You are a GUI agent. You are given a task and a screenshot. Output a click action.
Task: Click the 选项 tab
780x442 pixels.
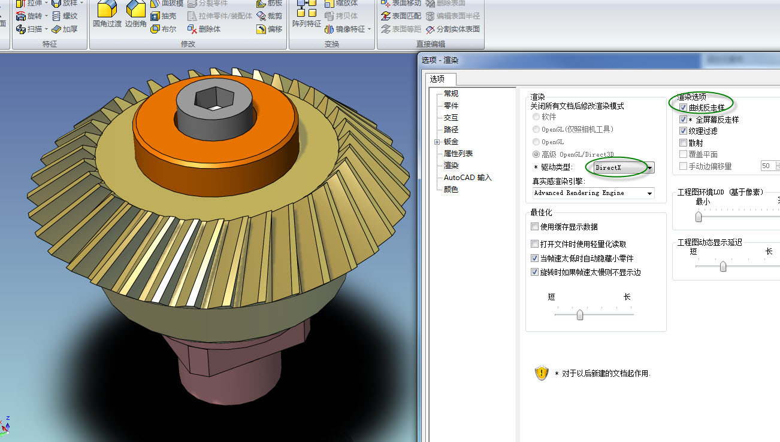click(441, 79)
